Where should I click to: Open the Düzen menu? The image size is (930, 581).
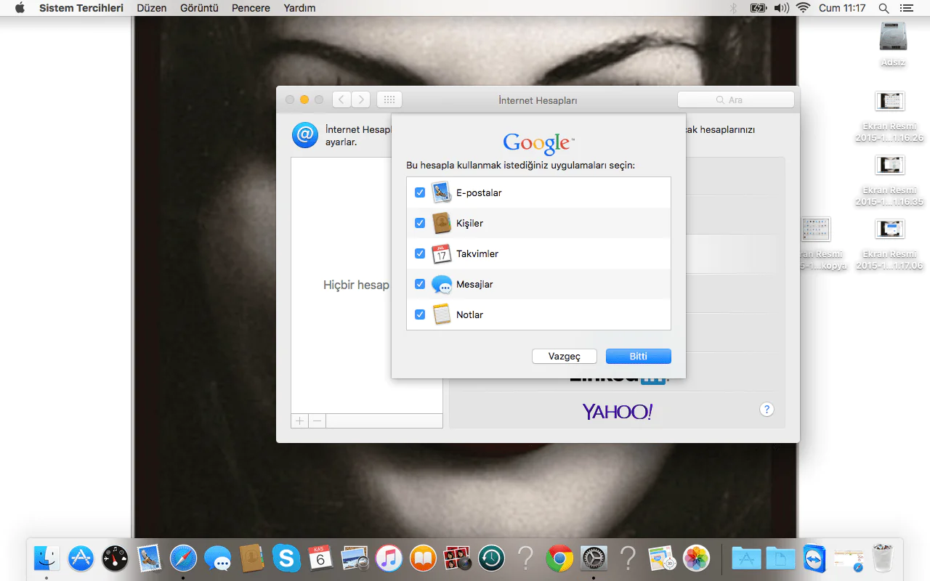tap(151, 8)
